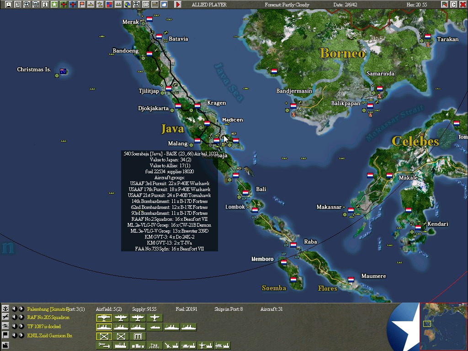
Task: Click the 'C' button in top bar
Action: point(453,5)
